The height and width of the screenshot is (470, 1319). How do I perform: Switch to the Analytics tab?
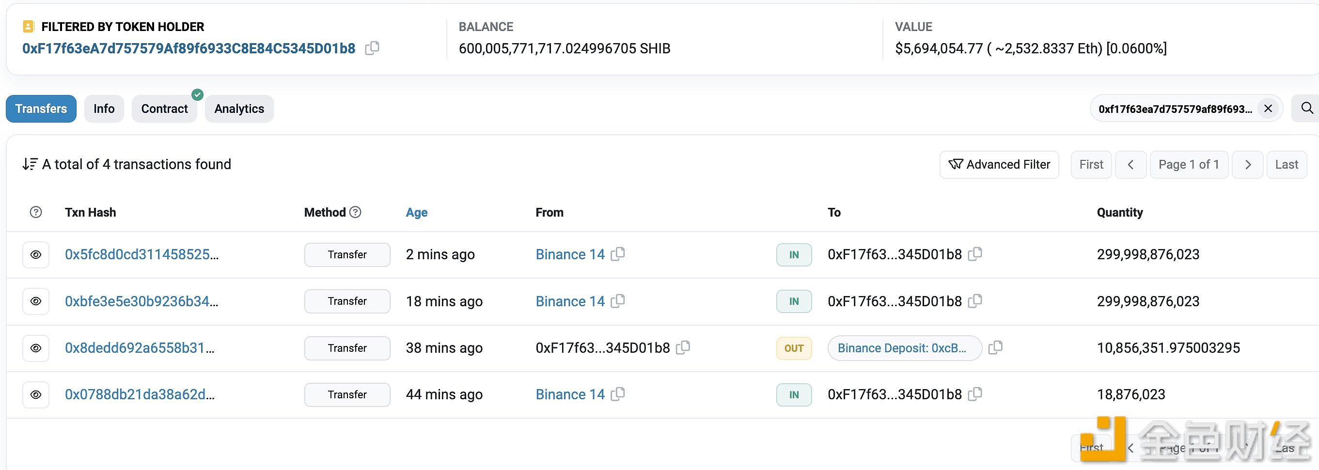(239, 109)
